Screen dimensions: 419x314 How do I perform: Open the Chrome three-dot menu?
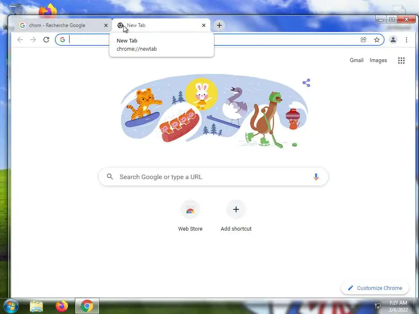coord(406,40)
